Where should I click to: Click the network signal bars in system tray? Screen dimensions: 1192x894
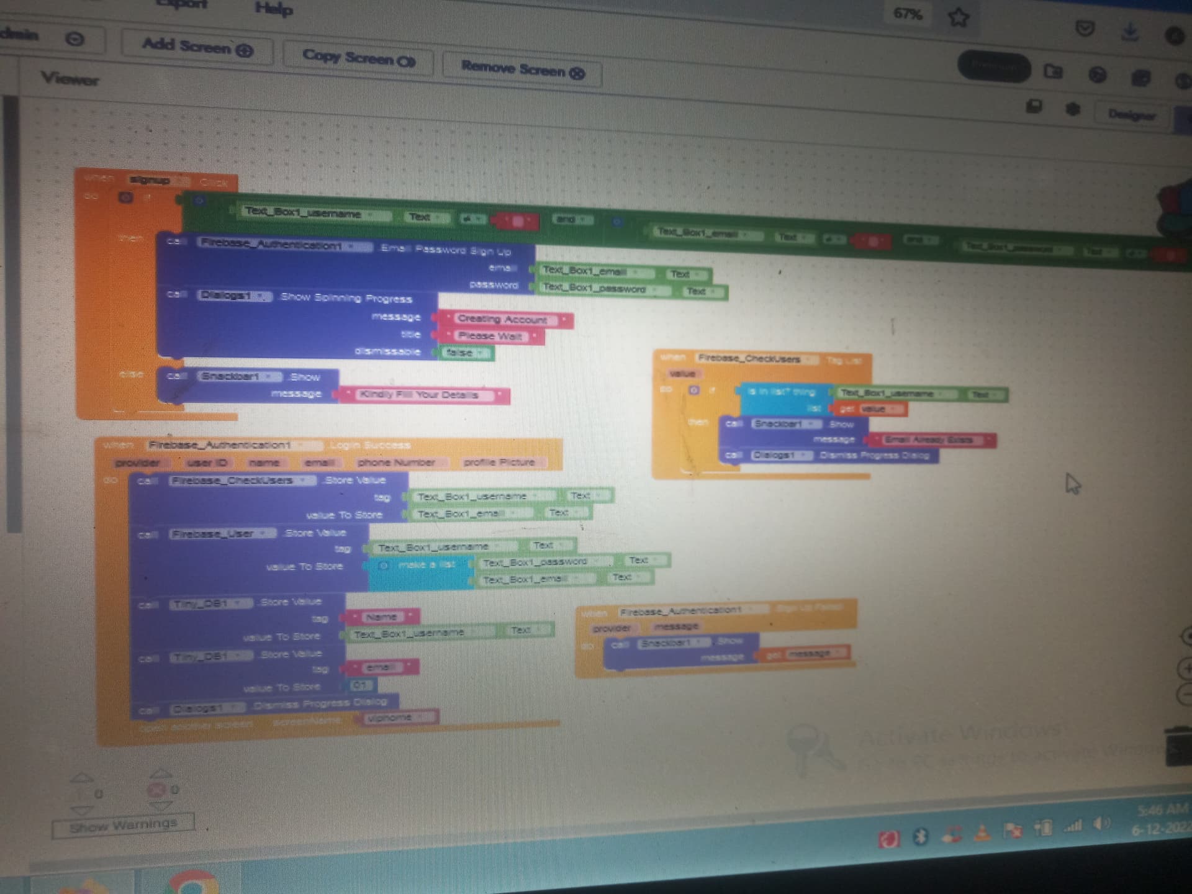pos(1073,826)
